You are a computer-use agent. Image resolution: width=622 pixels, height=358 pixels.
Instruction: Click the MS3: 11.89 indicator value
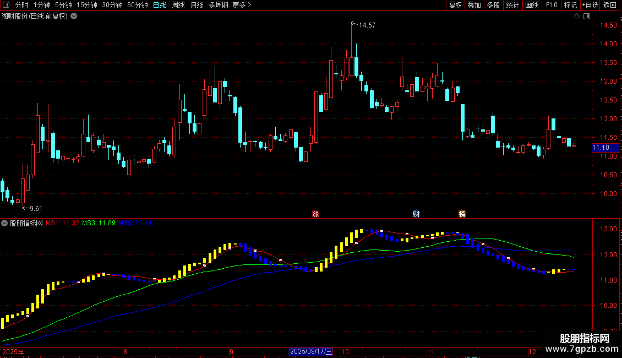coord(99,223)
